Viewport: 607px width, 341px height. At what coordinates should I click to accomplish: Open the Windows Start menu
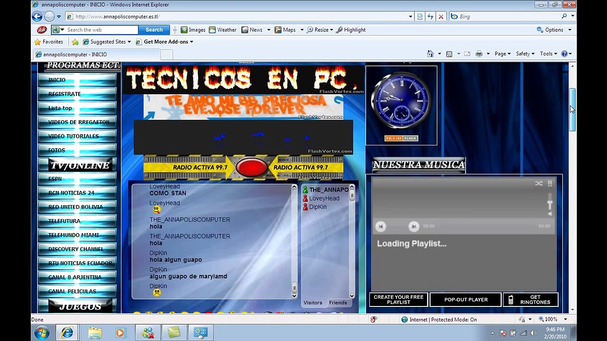pos(43,333)
